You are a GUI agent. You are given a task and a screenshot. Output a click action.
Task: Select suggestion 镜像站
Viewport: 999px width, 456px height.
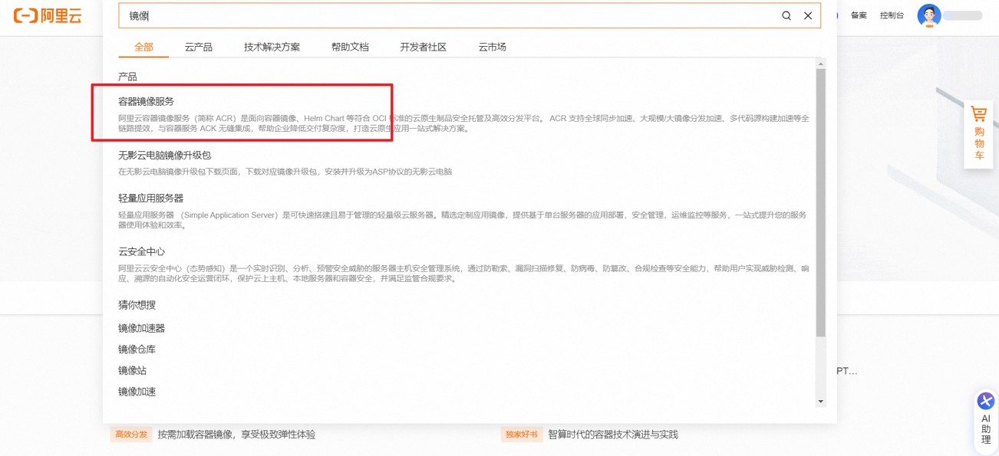[132, 370]
